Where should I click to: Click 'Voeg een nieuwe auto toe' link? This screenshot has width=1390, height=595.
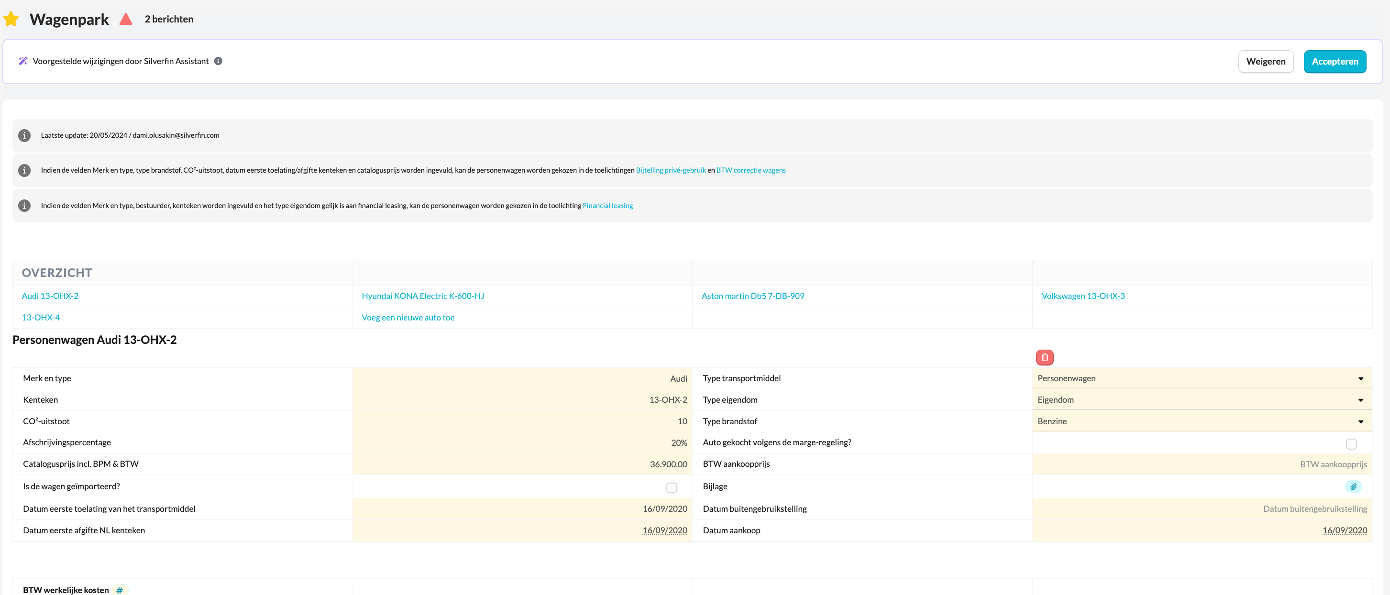coord(408,317)
